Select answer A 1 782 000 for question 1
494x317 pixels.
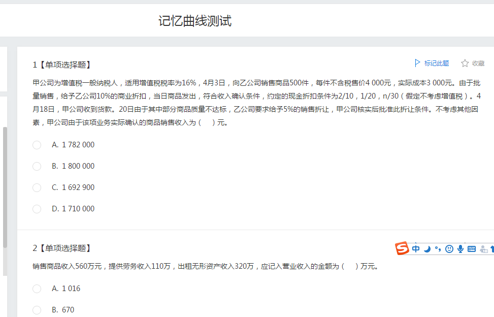pyautogui.click(x=37, y=145)
